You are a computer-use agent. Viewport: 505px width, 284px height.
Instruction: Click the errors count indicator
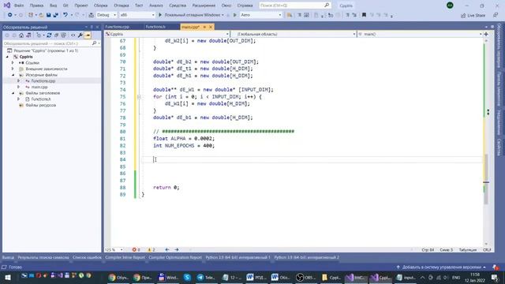click(x=136, y=249)
